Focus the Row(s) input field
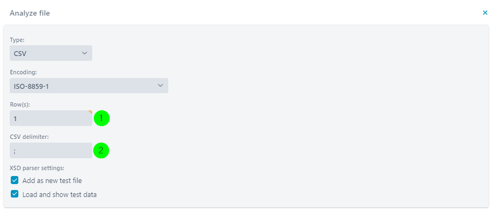Screen dimensions: 493x211 [x=51, y=118]
